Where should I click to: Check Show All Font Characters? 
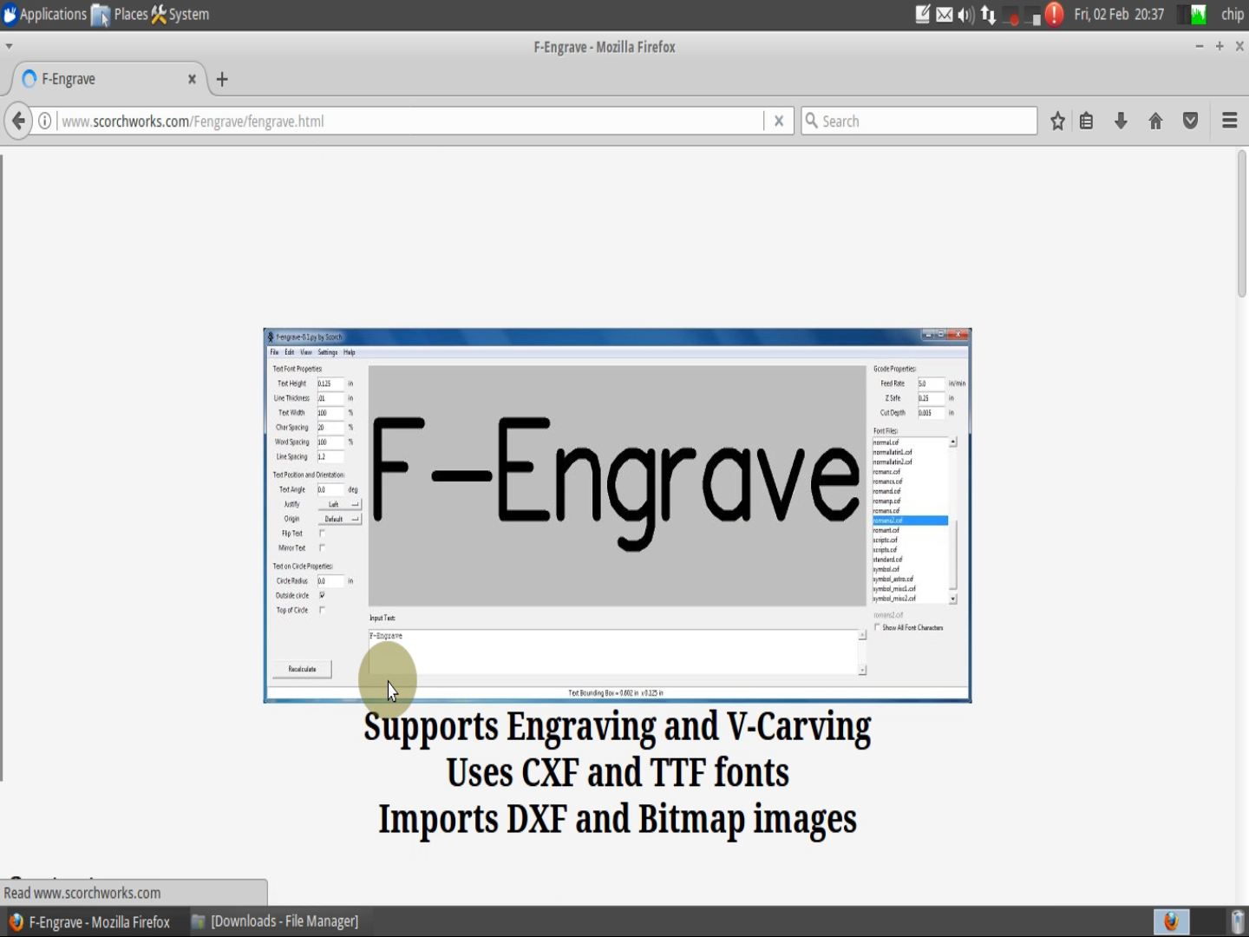877,626
